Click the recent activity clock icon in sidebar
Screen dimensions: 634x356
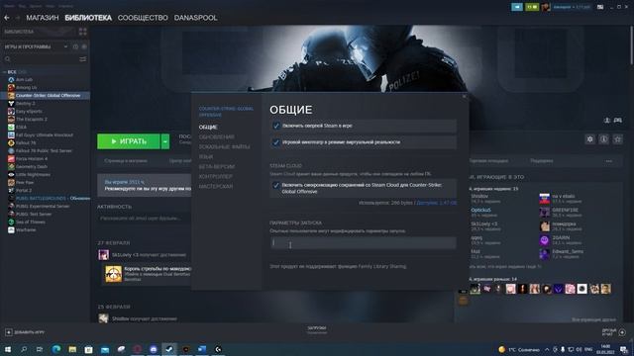(75, 46)
